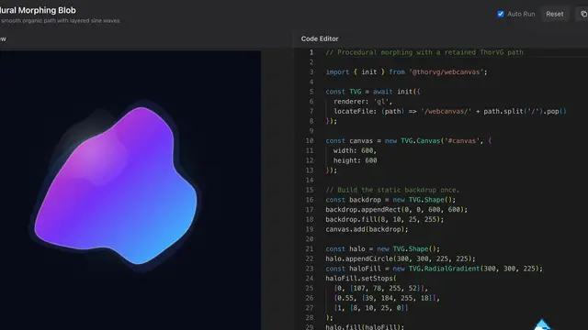
Task: Click the 'height: 600' code line
Action: 356,160
